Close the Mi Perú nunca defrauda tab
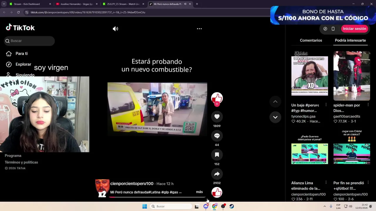The height and width of the screenshot is (211, 376). pos(190,4)
